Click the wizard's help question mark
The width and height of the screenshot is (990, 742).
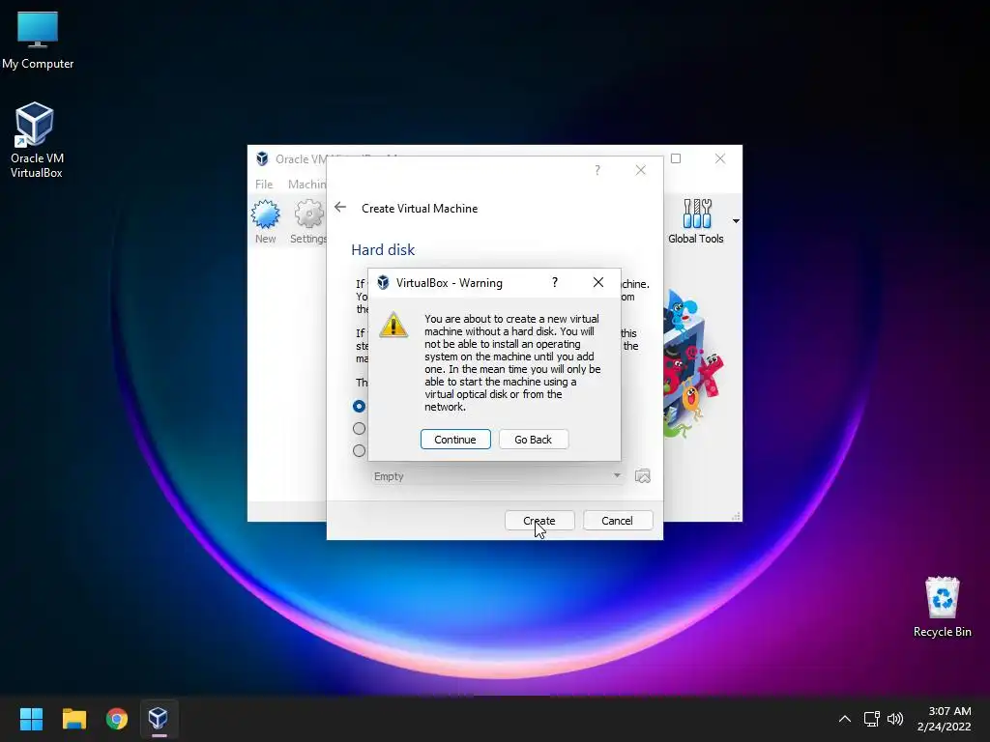[597, 170]
